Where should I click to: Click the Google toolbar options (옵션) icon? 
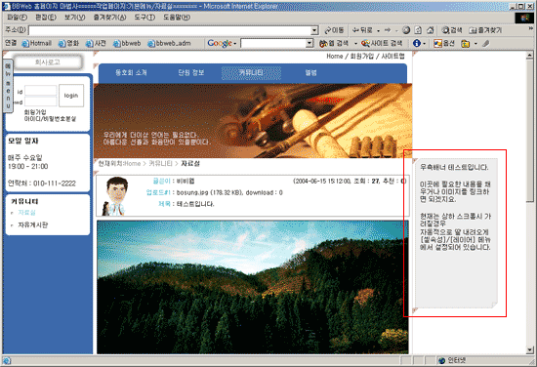(x=443, y=43)
